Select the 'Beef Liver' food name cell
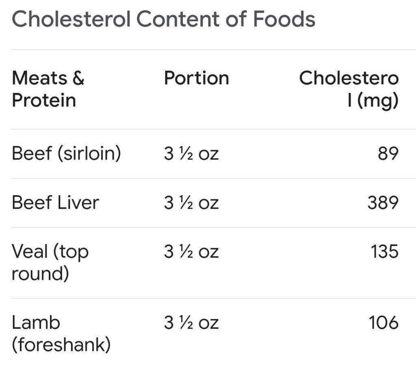The image size is (416, 369). point(55,203)
